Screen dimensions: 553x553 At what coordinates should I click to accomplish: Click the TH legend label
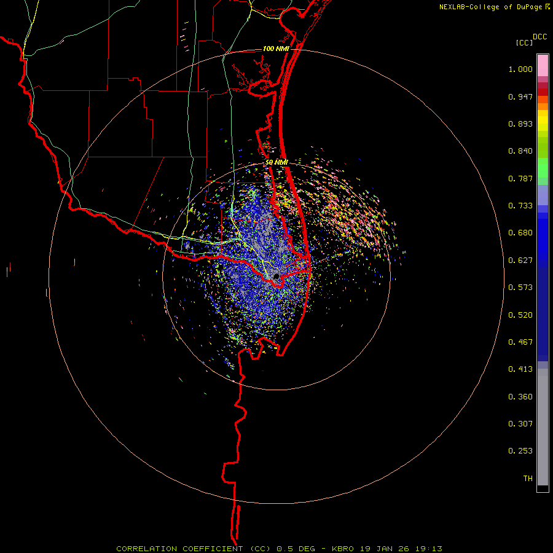(528, 479)
